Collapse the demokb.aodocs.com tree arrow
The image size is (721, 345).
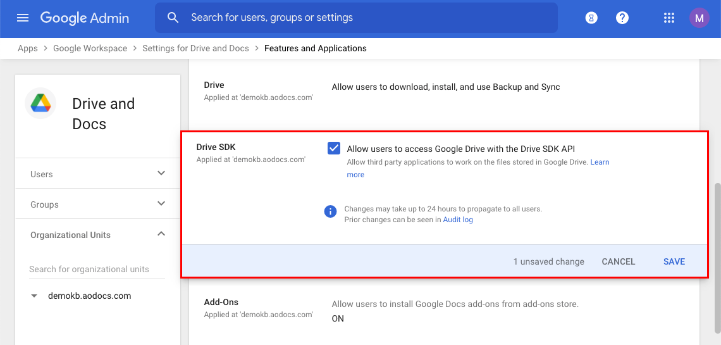tap(34, 296)
